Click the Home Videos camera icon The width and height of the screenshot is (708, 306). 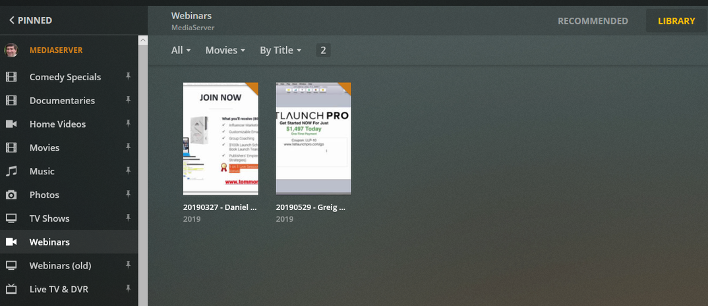coord(11,124)
